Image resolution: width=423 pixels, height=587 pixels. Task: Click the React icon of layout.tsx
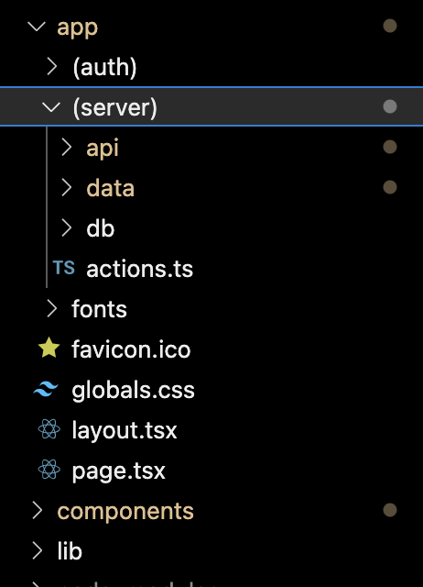point(49,429)
